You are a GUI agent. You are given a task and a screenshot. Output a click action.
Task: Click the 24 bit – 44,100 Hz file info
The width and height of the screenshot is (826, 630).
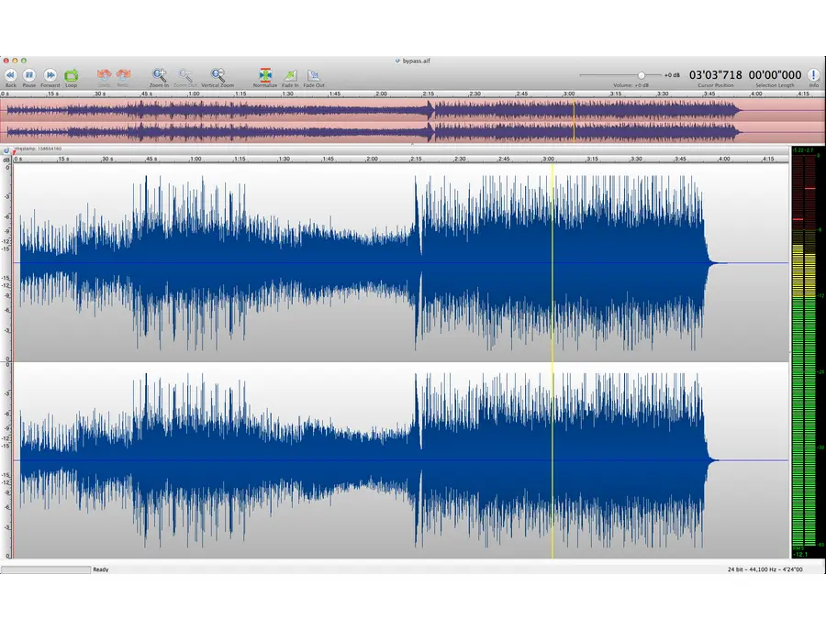[765, 569]
